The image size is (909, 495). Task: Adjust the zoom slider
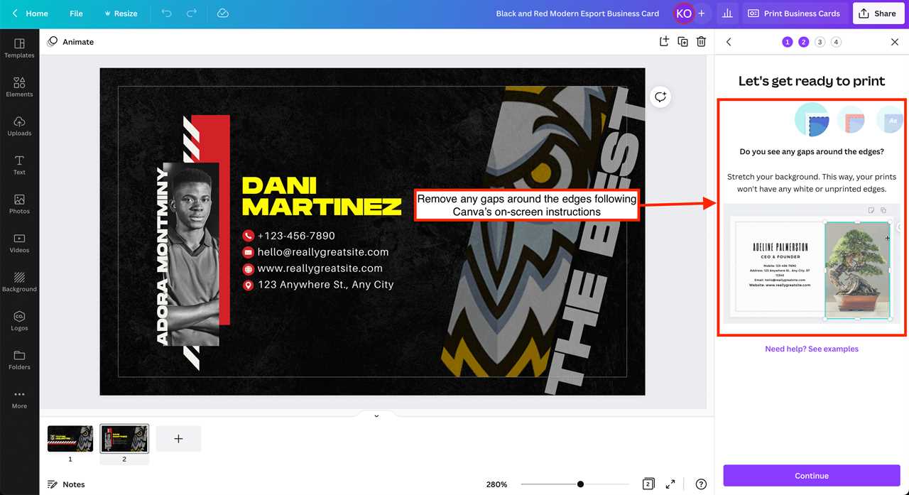[x=579, y=484]
